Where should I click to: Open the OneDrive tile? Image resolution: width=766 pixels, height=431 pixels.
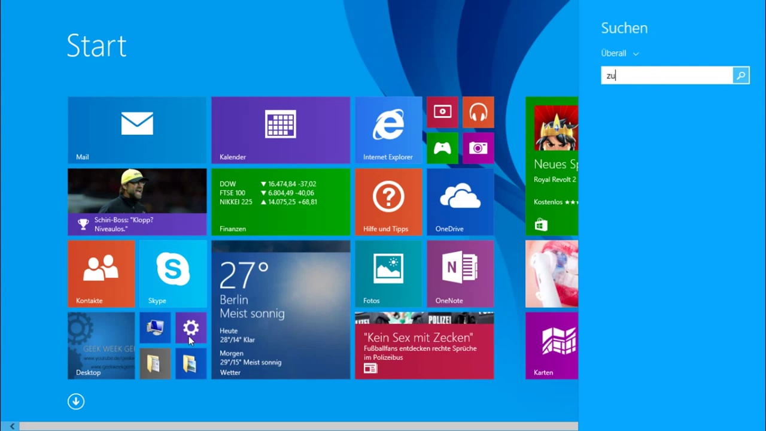[x=460, y=202]
